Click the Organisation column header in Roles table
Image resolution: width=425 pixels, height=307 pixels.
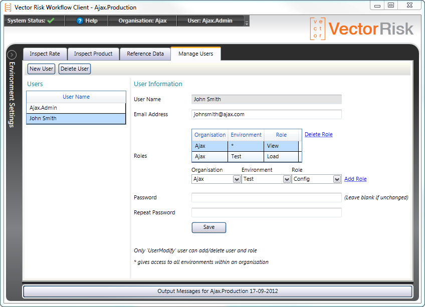[210, 135]
